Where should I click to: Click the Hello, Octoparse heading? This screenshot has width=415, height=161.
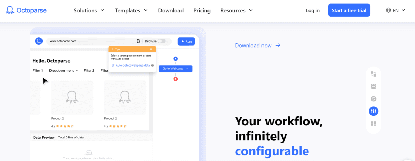pyautogui.click(x=51, y=61)
